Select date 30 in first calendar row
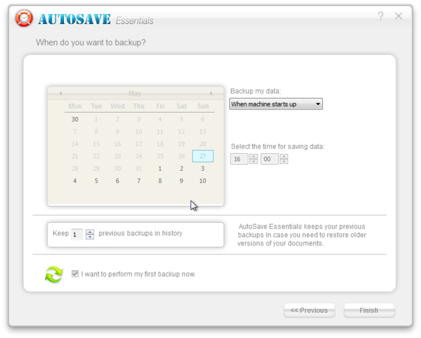This screenshot has width=421, height=338. click(75, 119)
